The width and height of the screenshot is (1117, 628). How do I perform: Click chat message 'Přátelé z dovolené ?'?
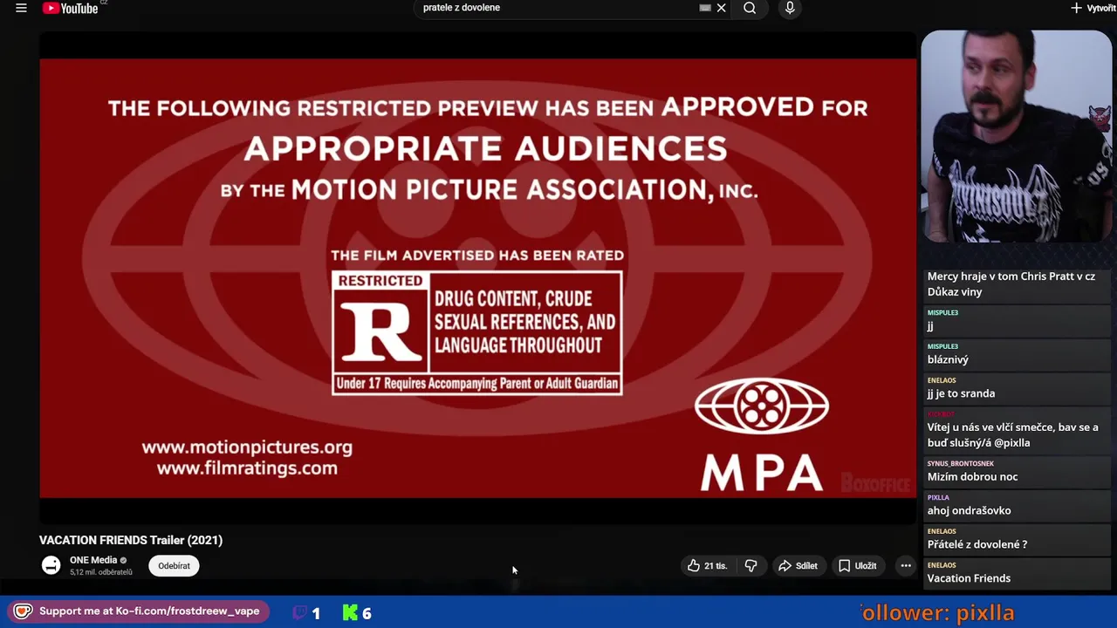point(977,544)
